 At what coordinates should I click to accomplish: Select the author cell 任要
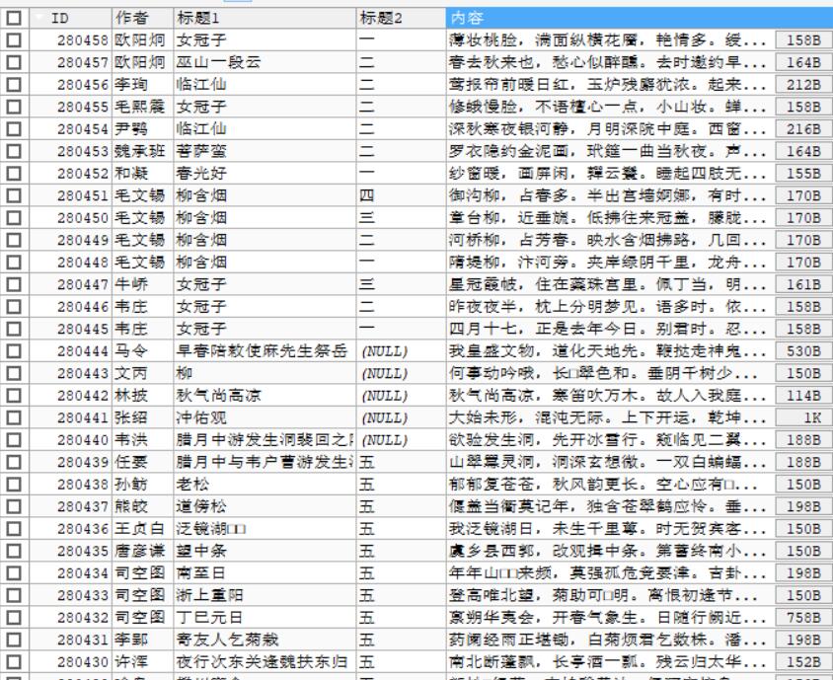coord(142,462)
